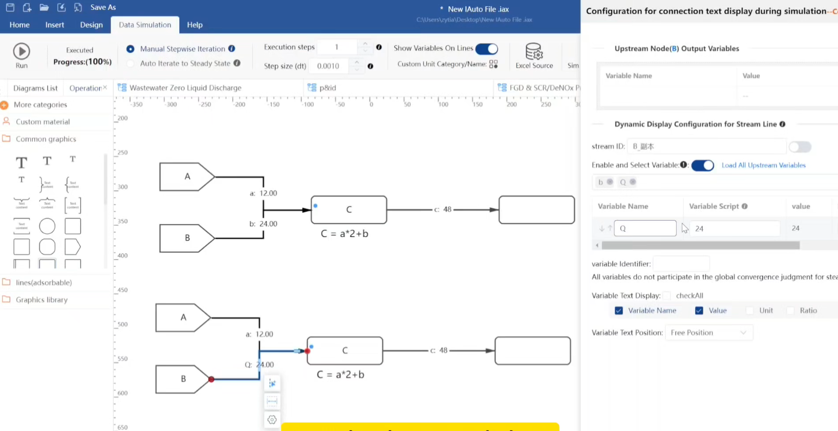This screenshot has width=838, height=431.
Task: Open Variable Text Position dropdown
Action: [708, 333]
